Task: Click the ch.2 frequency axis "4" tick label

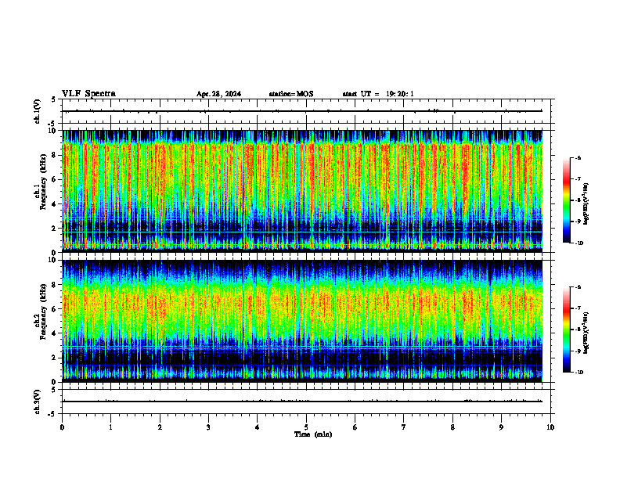Action: click(x=54, y=333)
